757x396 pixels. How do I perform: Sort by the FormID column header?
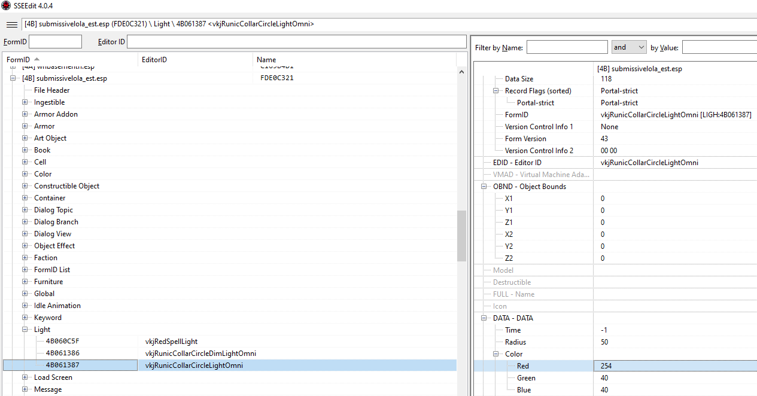tap(18, 60)
